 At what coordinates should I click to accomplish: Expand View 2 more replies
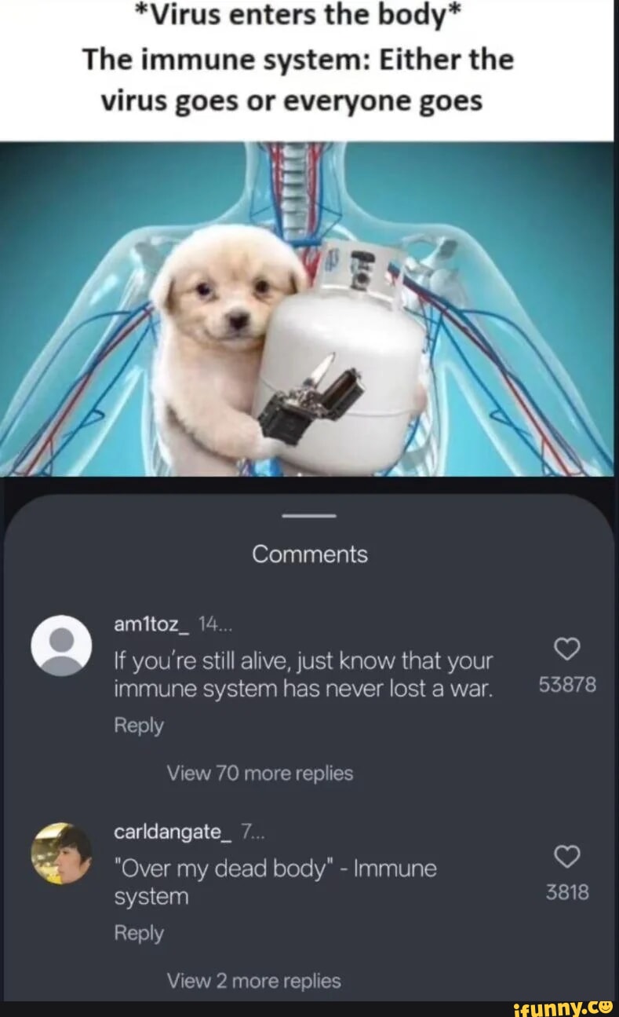click(253, 981)
